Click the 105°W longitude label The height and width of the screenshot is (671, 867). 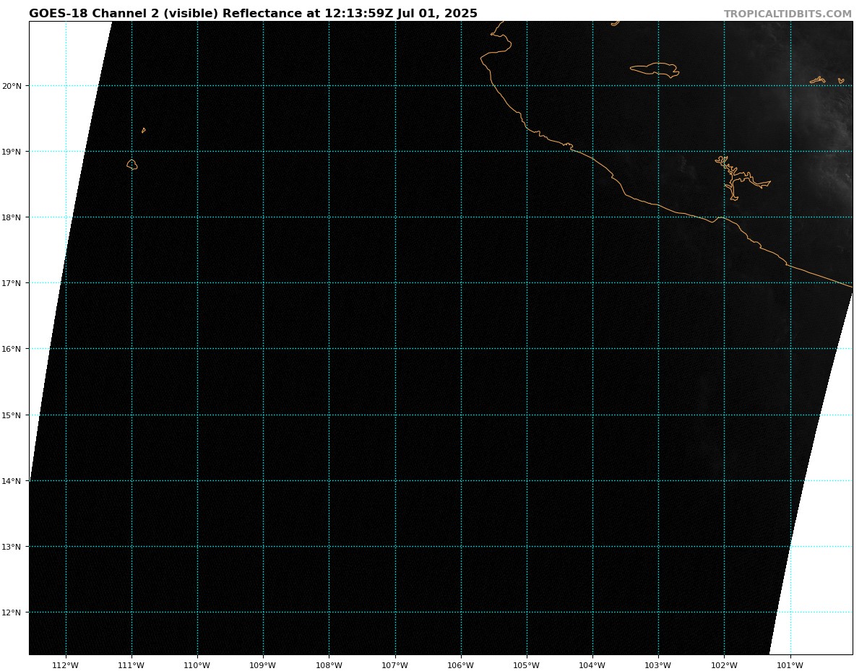(x=527, y=665)
